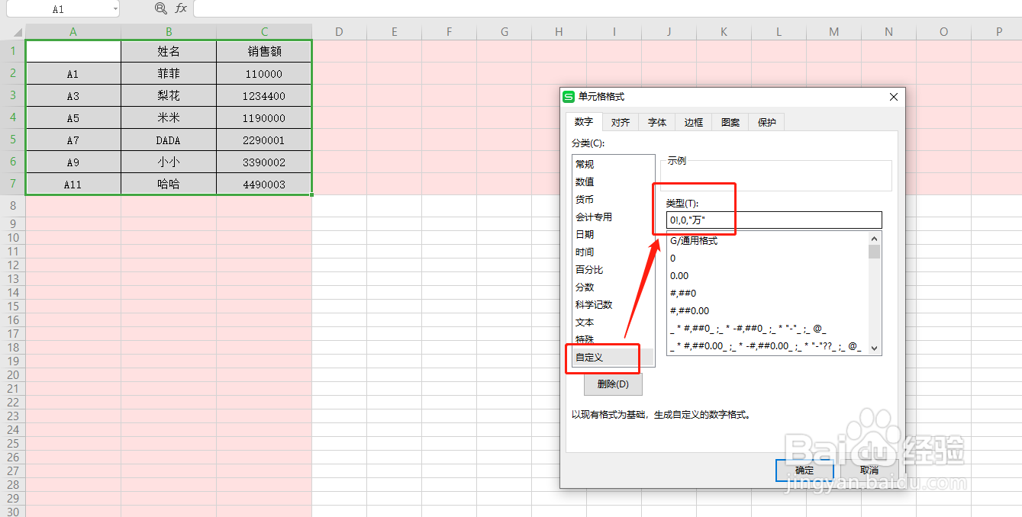Click cell with value 110000
This screenshot has height=517, width=1022.
(x=264, y=73)
